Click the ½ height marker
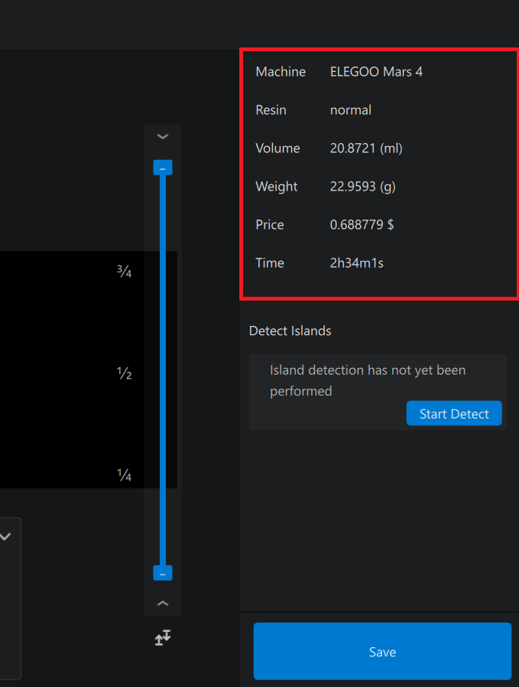519x687 pixels. coord(125,374)
